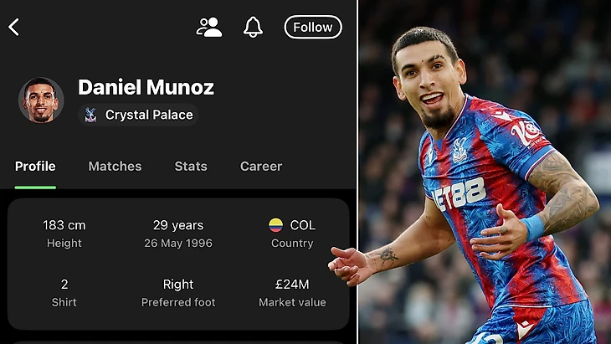Switch to the Matches tab
This screenshot has height=344, width=611.
pos(115,166)
